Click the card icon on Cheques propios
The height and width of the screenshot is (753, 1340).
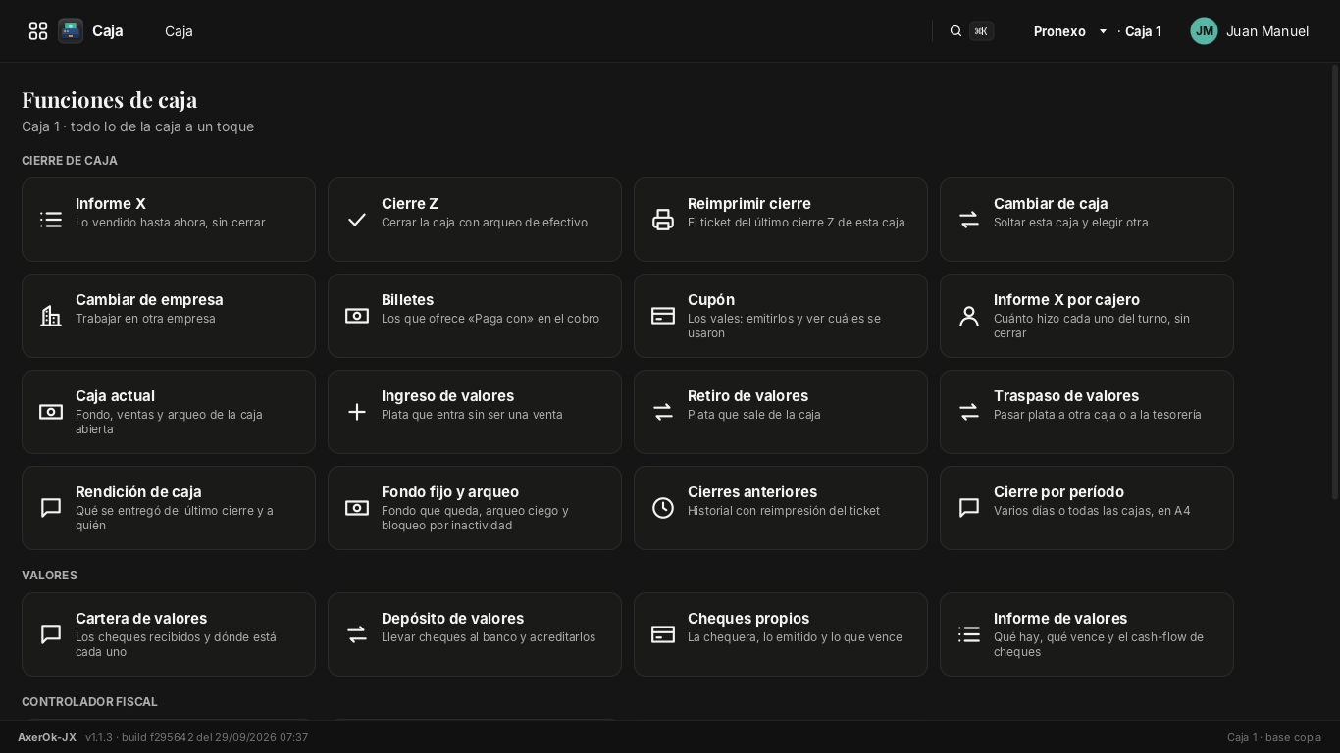point(663,634)
